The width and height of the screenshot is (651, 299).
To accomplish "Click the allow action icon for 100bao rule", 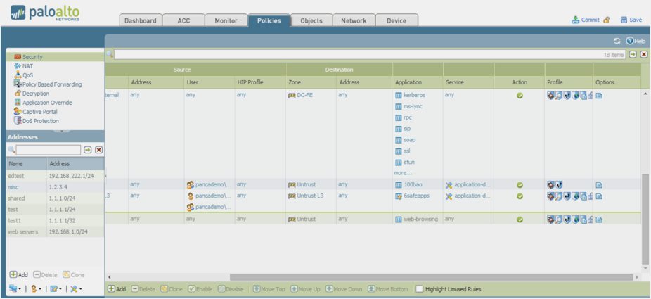I will pyautogui.click(x=520, y=184).
